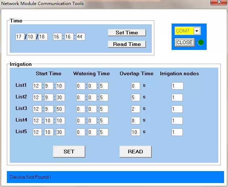
Task: Select the year field in Time
Action: 20,37
